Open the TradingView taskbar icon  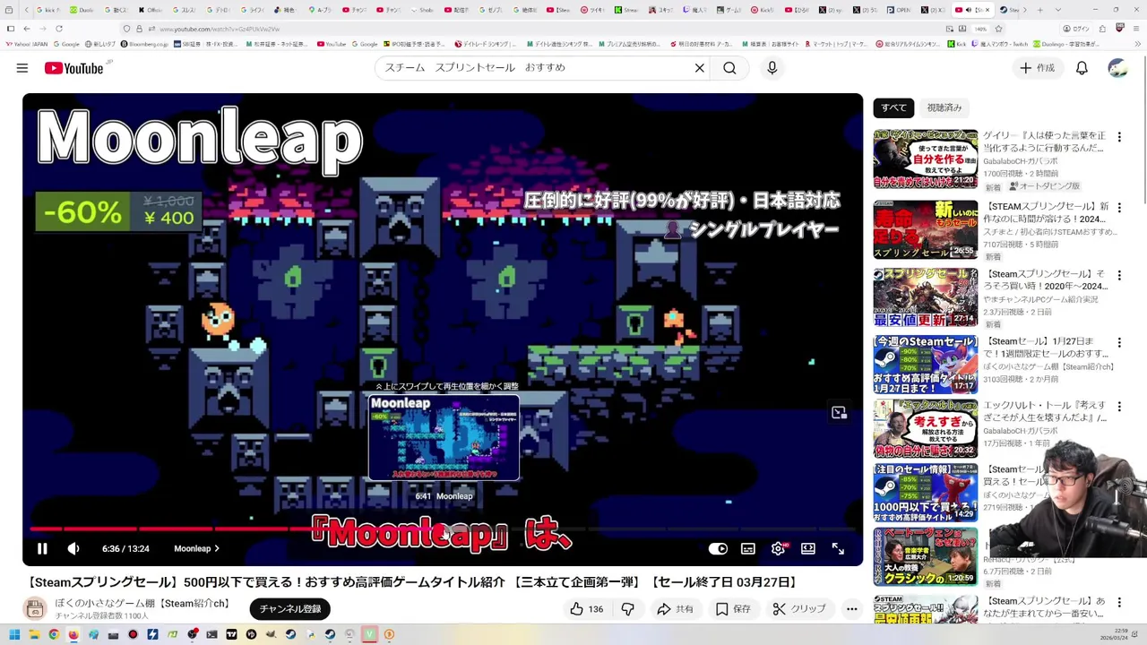click(231, 635)
